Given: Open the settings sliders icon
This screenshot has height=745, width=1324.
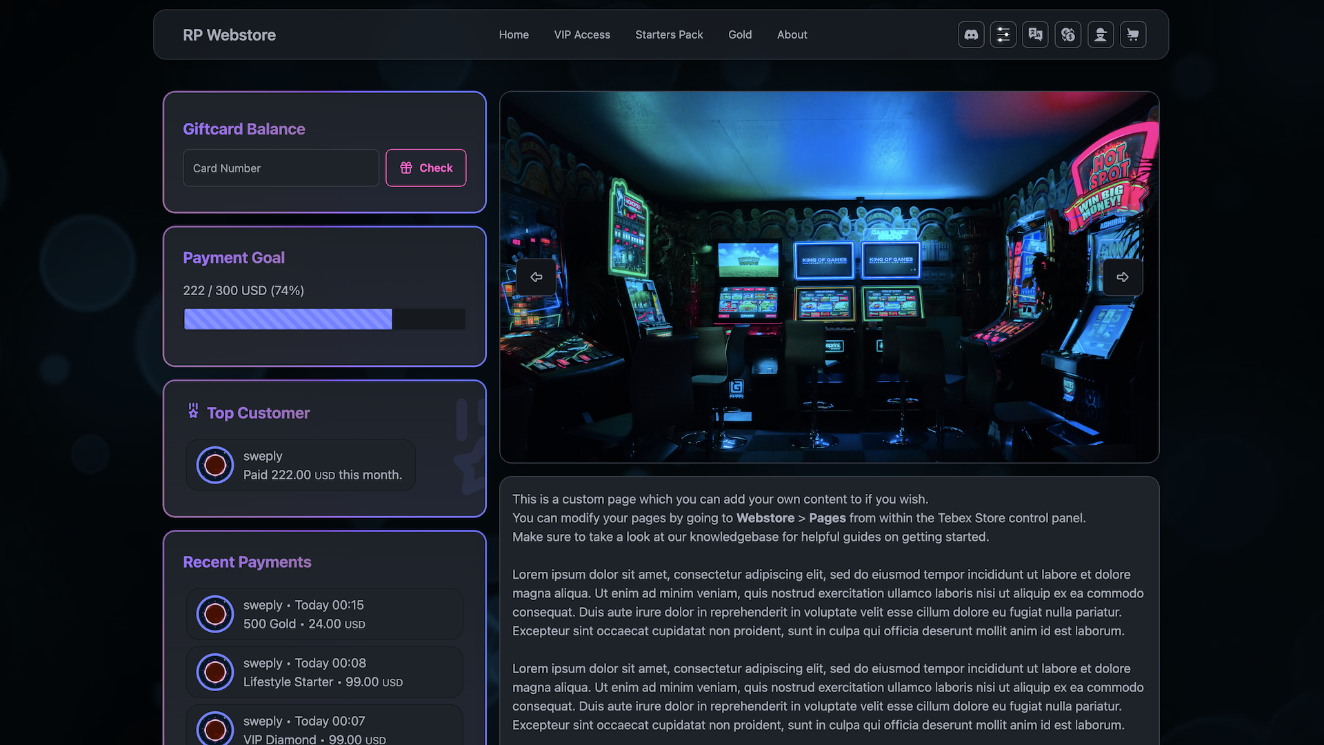Looking at the screenshot, I should coord(1003,34).
